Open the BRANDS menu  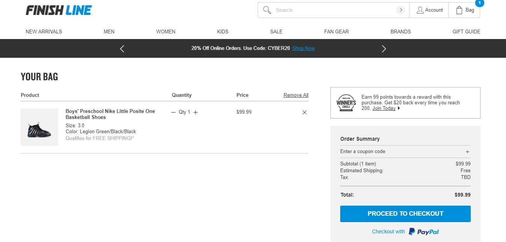(x=401, y=32)
